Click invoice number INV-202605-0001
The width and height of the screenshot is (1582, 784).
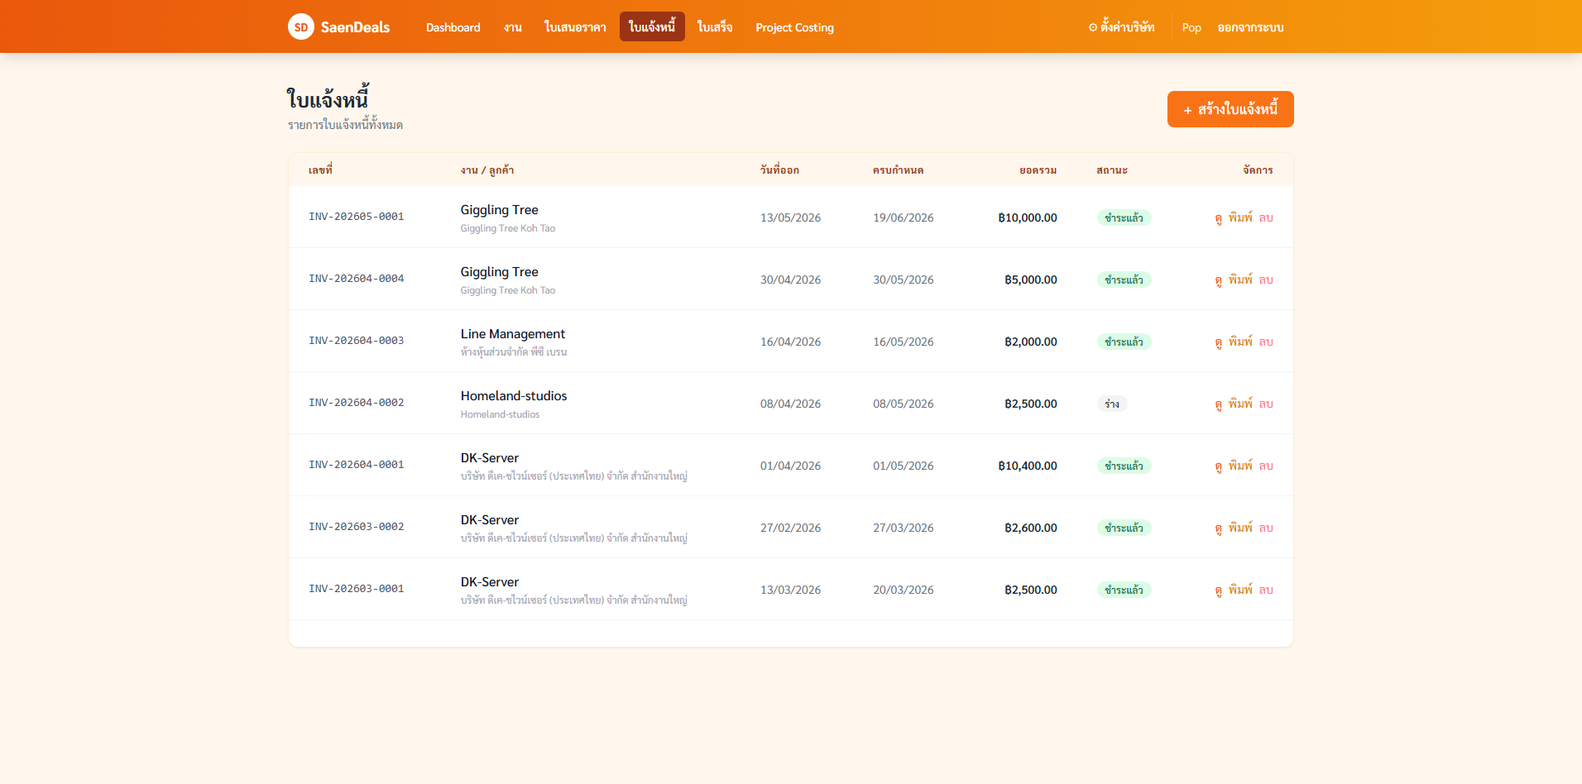[x=357, y=217]
